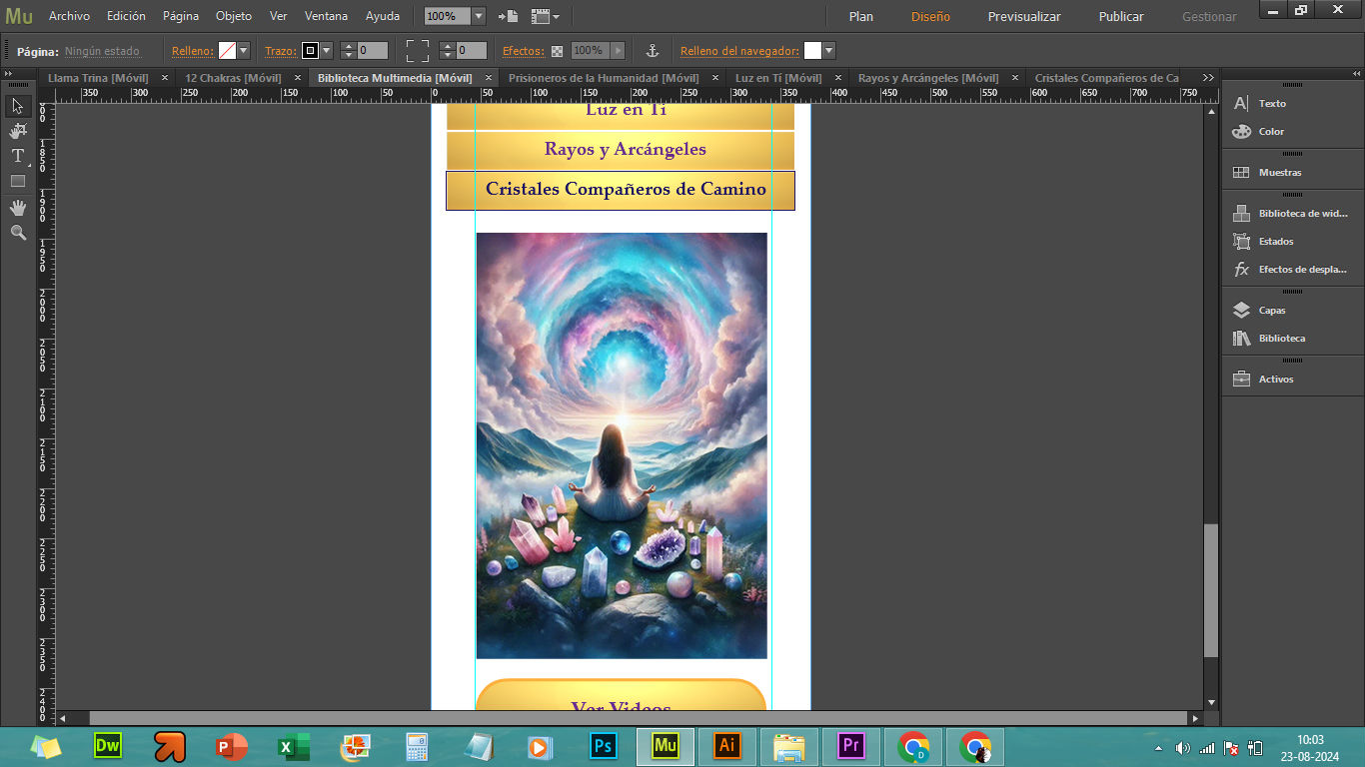1365x767 pixels.
Task: Expand the hidden document tabs list
Action: coord(1208,78)
